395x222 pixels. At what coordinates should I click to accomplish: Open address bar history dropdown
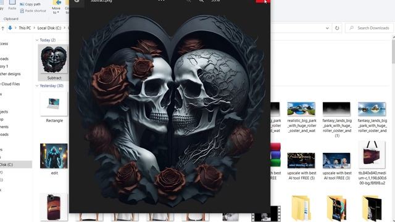pos(327,28)
